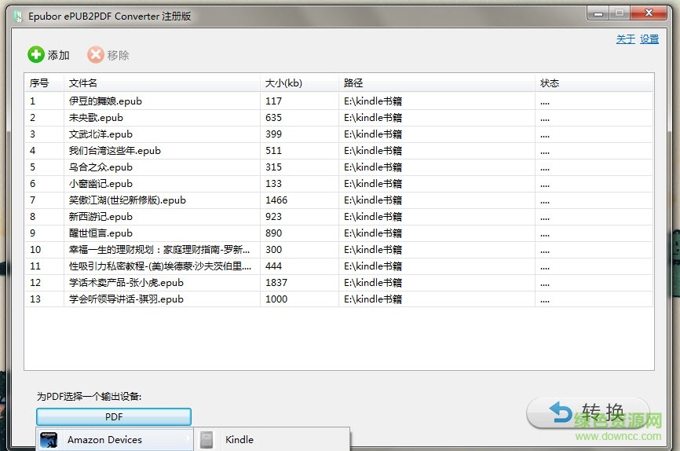Image resolution: width=680 pixels, height=451 pixels.
Task: Sort by 序号 column header
Action: (44, 83)
